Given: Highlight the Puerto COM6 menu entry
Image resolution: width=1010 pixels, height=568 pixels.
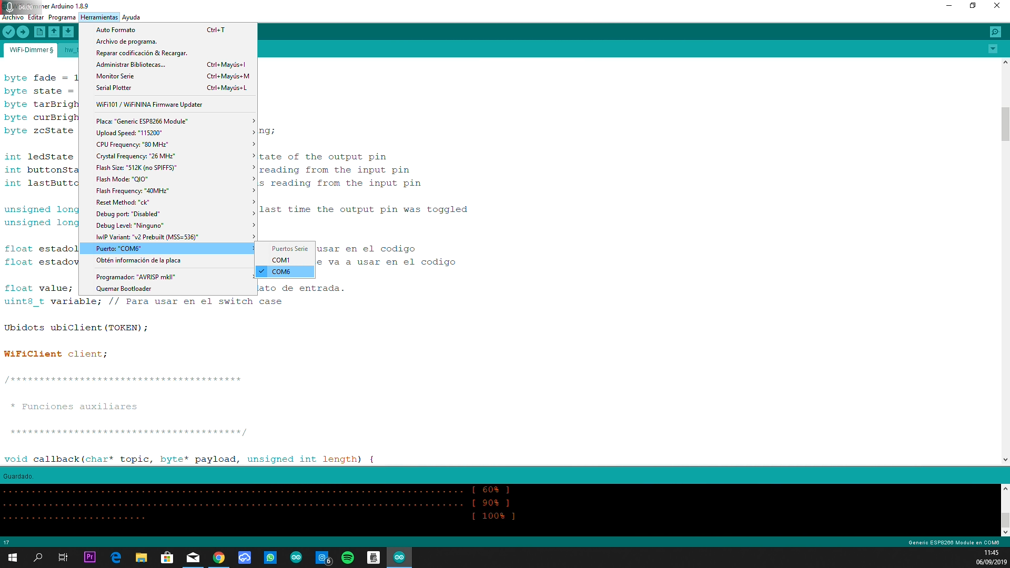Looking at the screenshot, I should click(x=168, y=249).
